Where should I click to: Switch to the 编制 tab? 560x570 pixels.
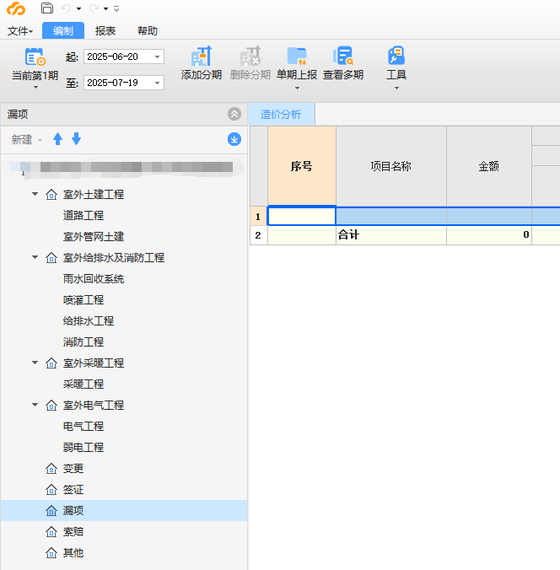click(63, 30)
